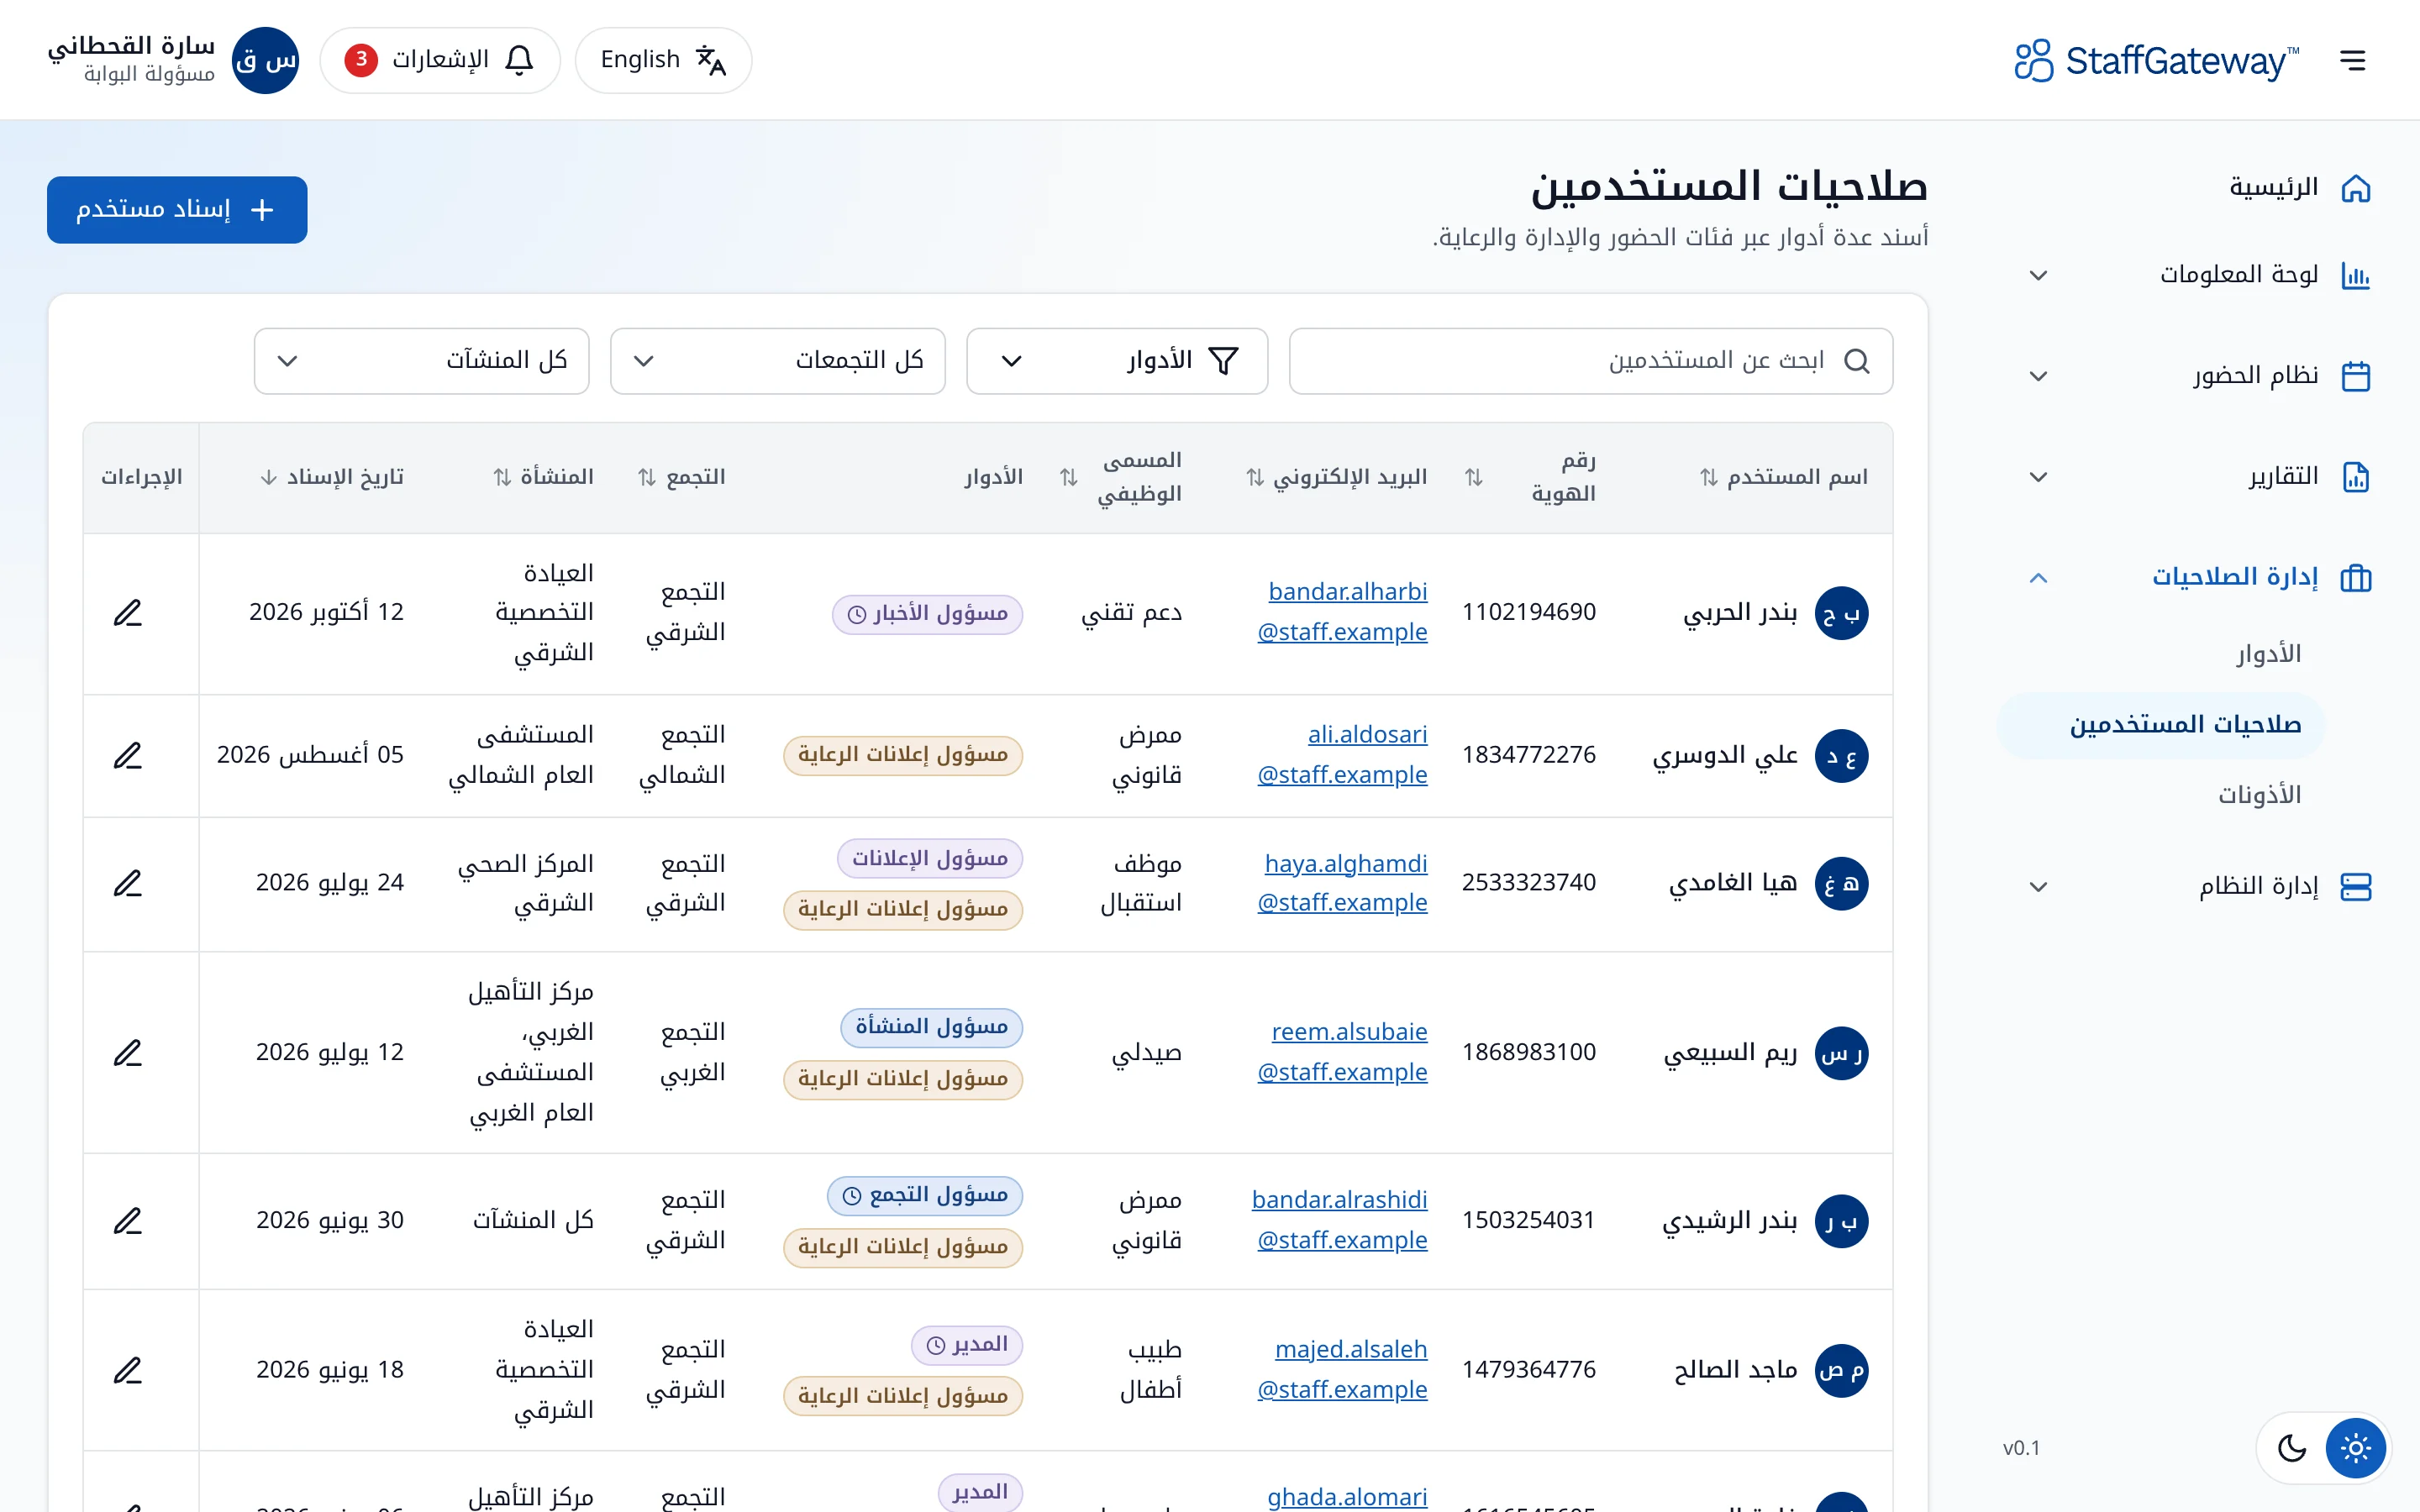This screenshot has height=1512, width=2420.
Task: Click edit pencil for بندر الرشيدي row
Action: pos(128,1221)
